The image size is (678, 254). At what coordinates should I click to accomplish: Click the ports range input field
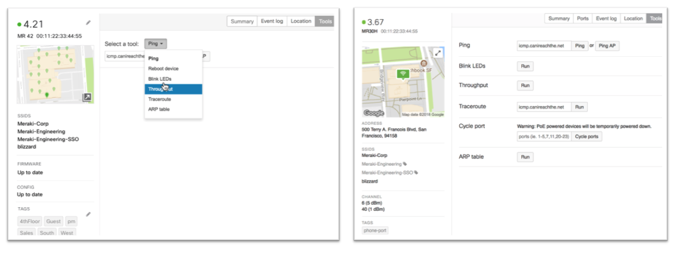(543, 136)
